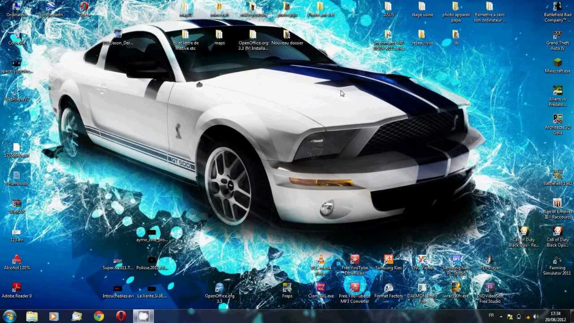Open the photo juju folder
The width and height of the screenshot is (574, 323).
pyautogui.click(x=287, y=9)
